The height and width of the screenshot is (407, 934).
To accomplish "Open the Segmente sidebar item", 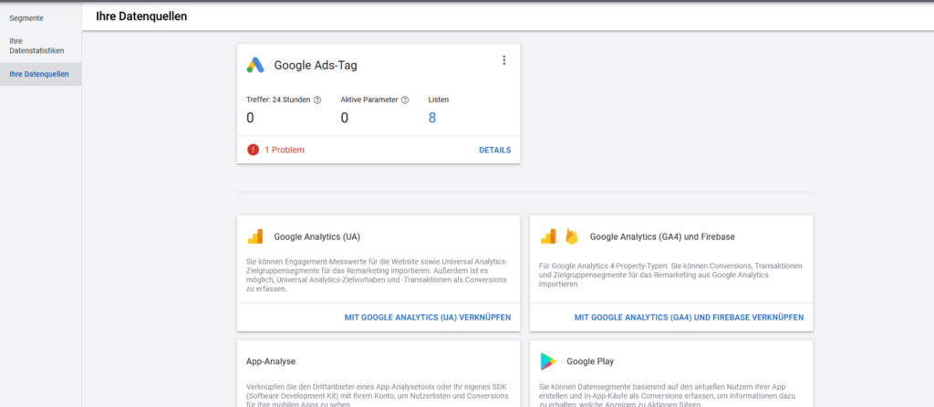I will point(26,17).
